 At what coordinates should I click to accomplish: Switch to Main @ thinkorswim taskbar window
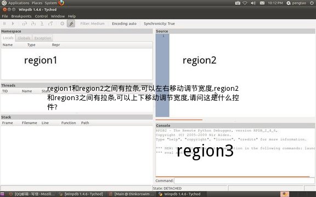click(x=131, y=194)
